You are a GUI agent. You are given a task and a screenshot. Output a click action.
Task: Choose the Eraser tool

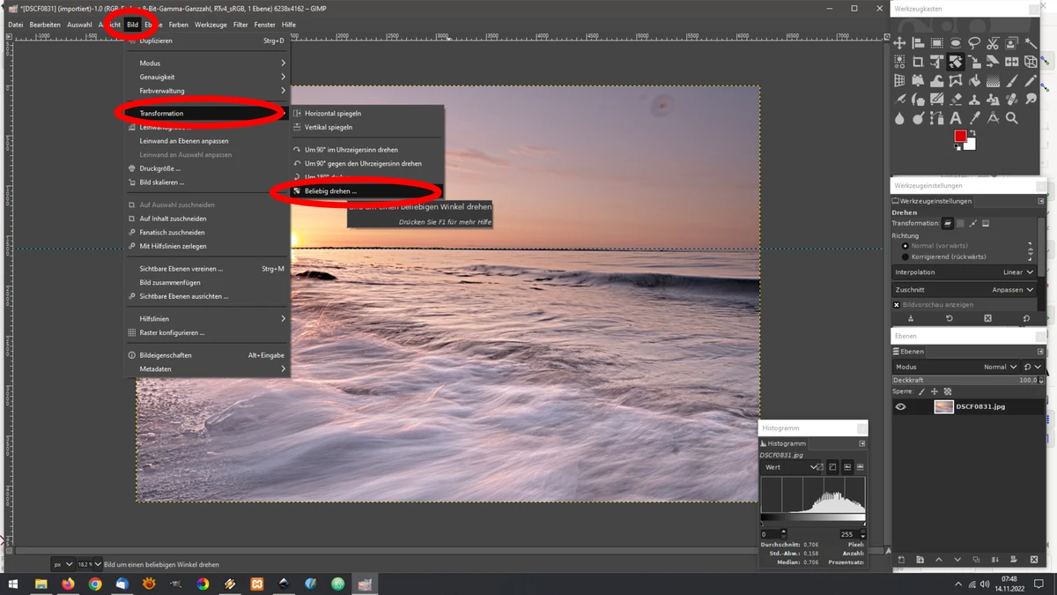pos(956,99)
